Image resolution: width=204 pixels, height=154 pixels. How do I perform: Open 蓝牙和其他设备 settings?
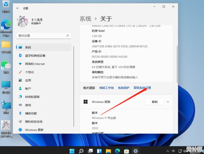tap(35, 56)
